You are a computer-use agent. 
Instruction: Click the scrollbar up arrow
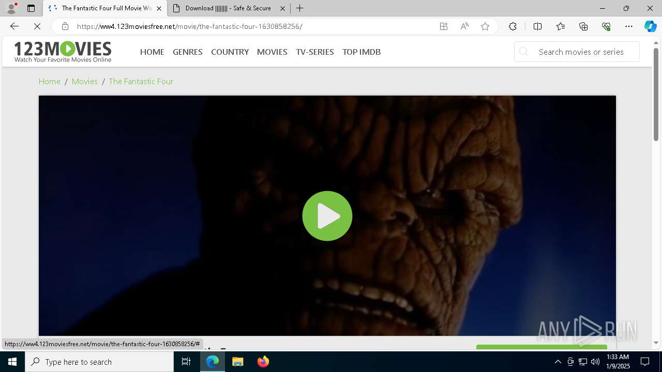point(656,42)
